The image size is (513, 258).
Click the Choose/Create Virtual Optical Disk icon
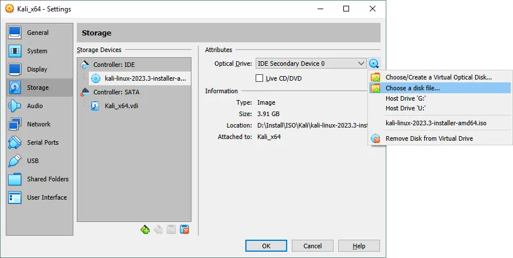375,77
